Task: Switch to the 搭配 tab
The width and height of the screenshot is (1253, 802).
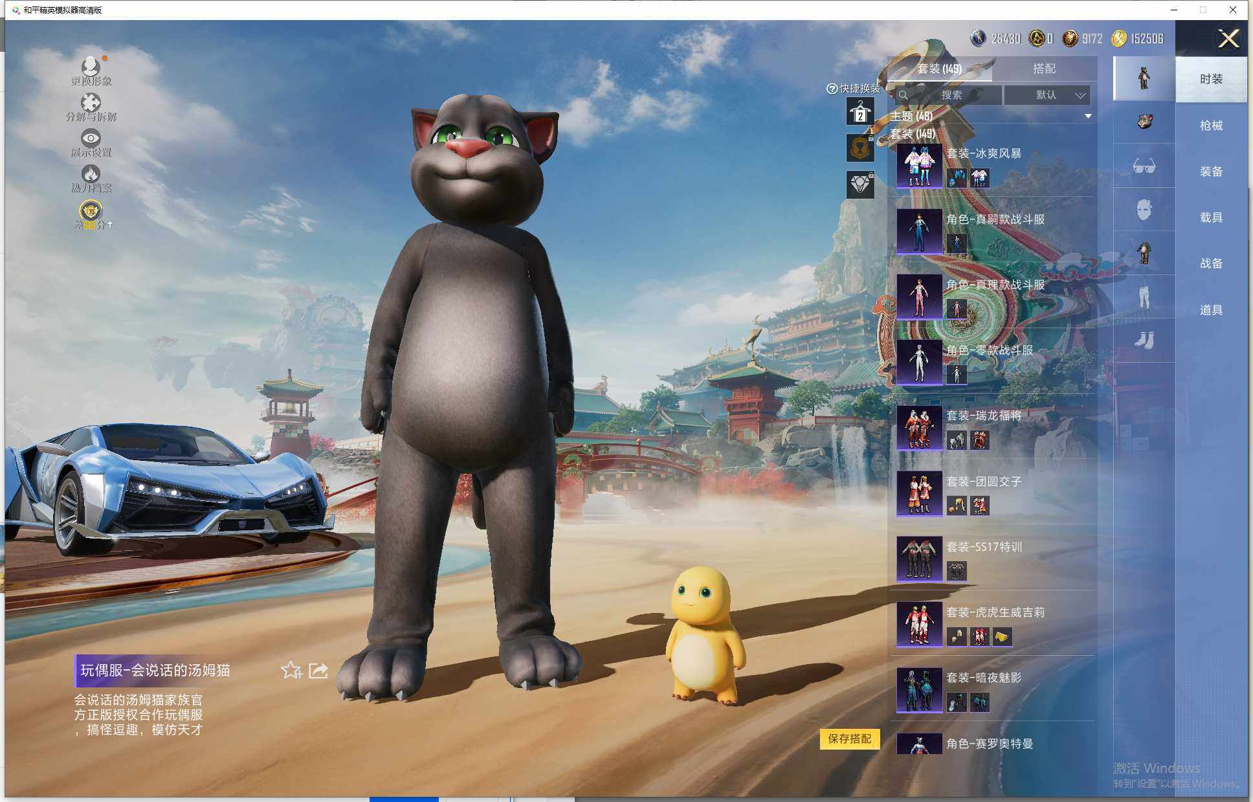Action: (x=1043, y=69)
